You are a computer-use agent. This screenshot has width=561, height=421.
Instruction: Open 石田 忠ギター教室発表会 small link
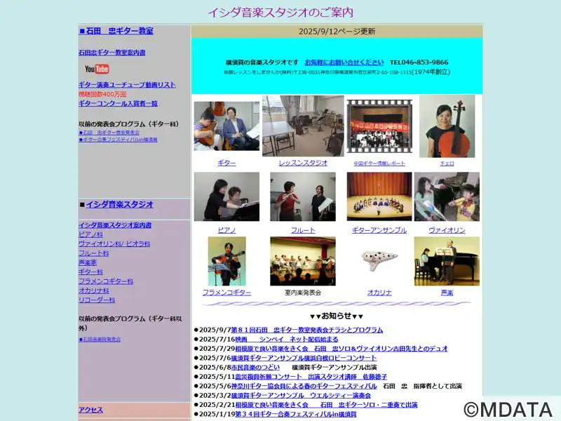tap(109, 133)
